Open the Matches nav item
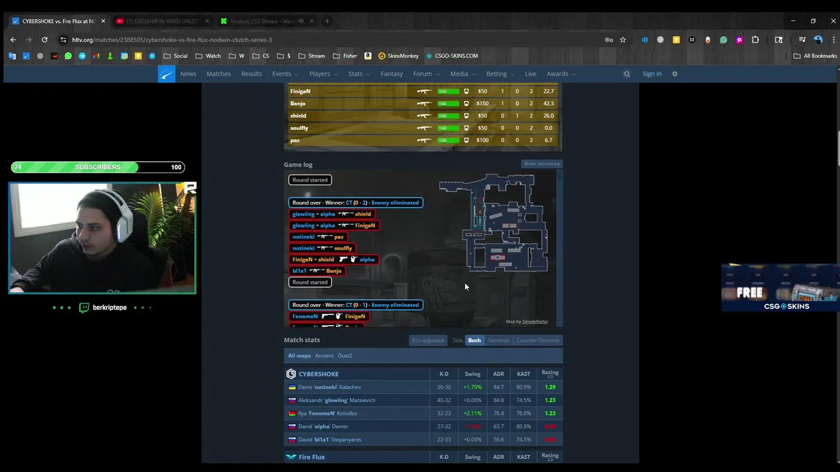Viewport: 840px width, 472px height. [219, 74]
